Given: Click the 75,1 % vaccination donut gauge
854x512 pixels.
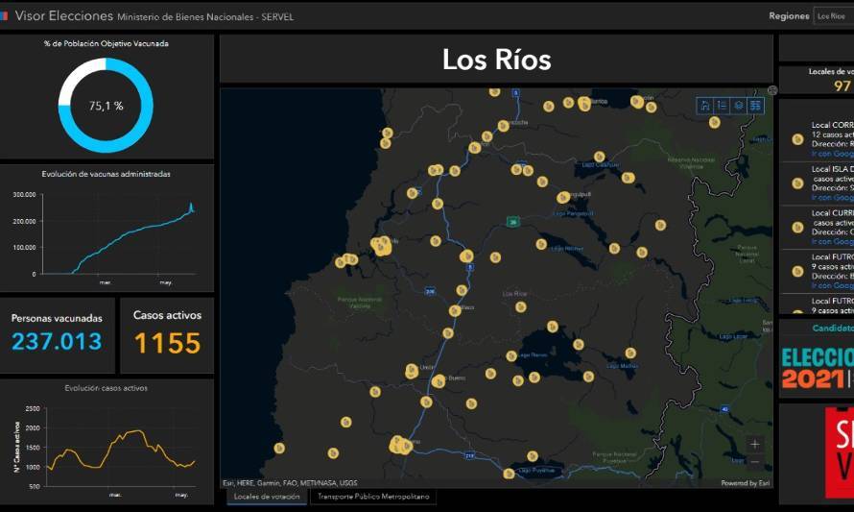Looking at the screenshot, I should pos(106,106).
